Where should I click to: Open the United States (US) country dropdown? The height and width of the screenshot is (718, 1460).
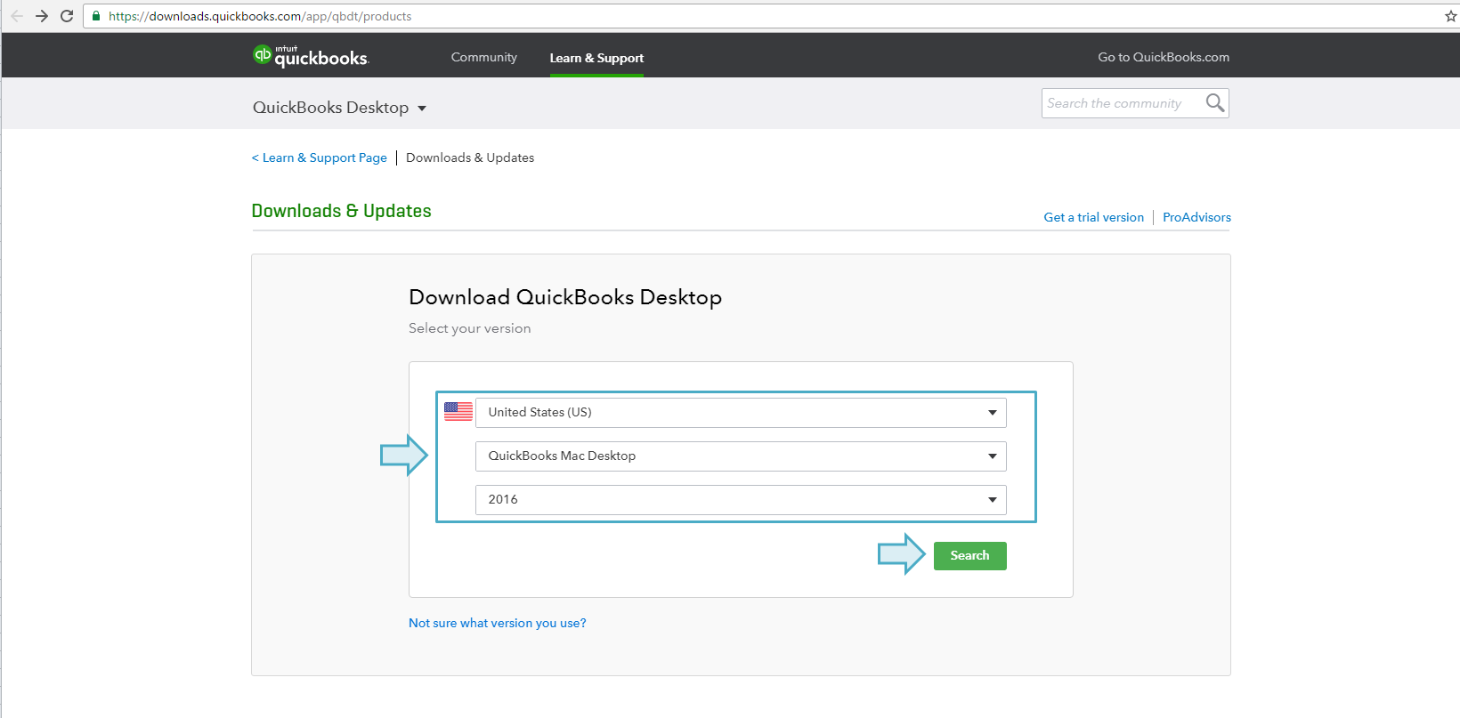pos(741,413)
